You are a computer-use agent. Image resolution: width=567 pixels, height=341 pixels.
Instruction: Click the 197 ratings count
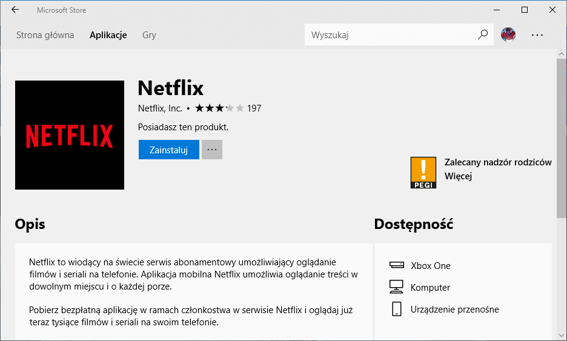[254, 108]
